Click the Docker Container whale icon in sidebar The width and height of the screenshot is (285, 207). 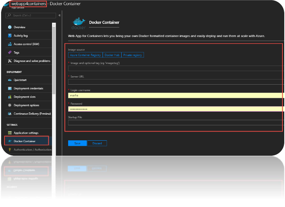(10, 141)
